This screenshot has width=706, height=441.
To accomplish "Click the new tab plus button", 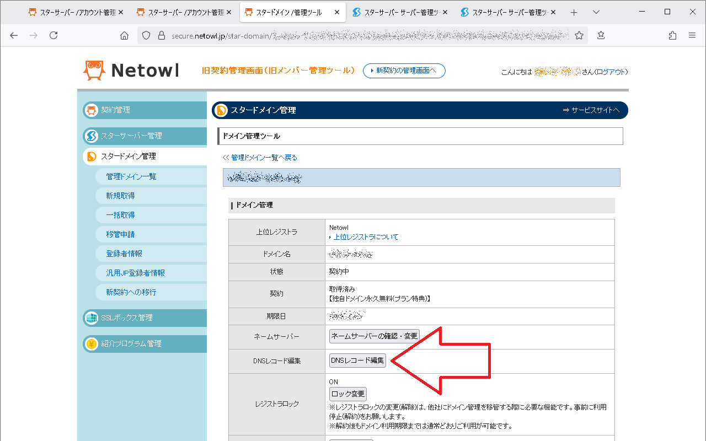I will pos(574,12).
